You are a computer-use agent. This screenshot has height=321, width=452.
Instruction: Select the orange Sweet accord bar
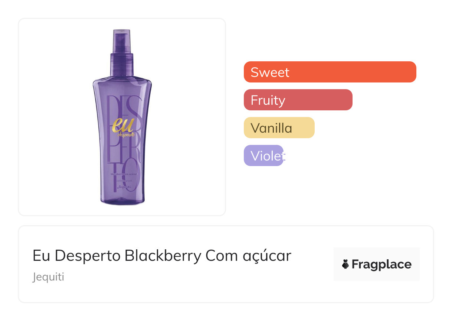coord(353,72)
